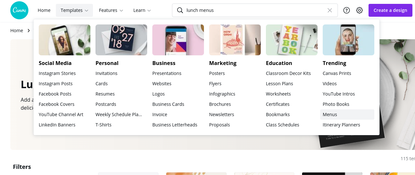Open the Business category thumbnail image
Viewport: 415px width, 175px height.
tap(178, 40)
